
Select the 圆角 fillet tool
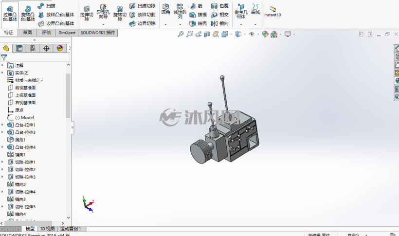[x=165, y=9]
